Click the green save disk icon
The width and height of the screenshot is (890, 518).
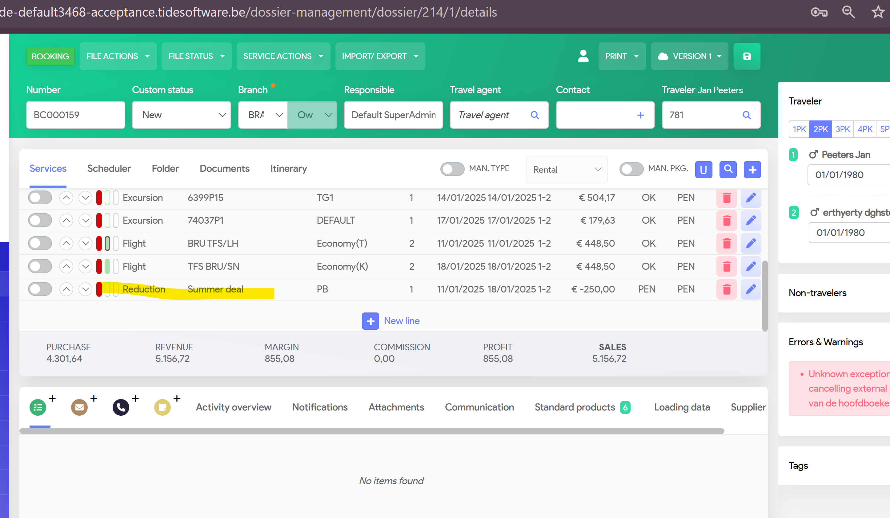pyautogui.click(x=747, y=57)
